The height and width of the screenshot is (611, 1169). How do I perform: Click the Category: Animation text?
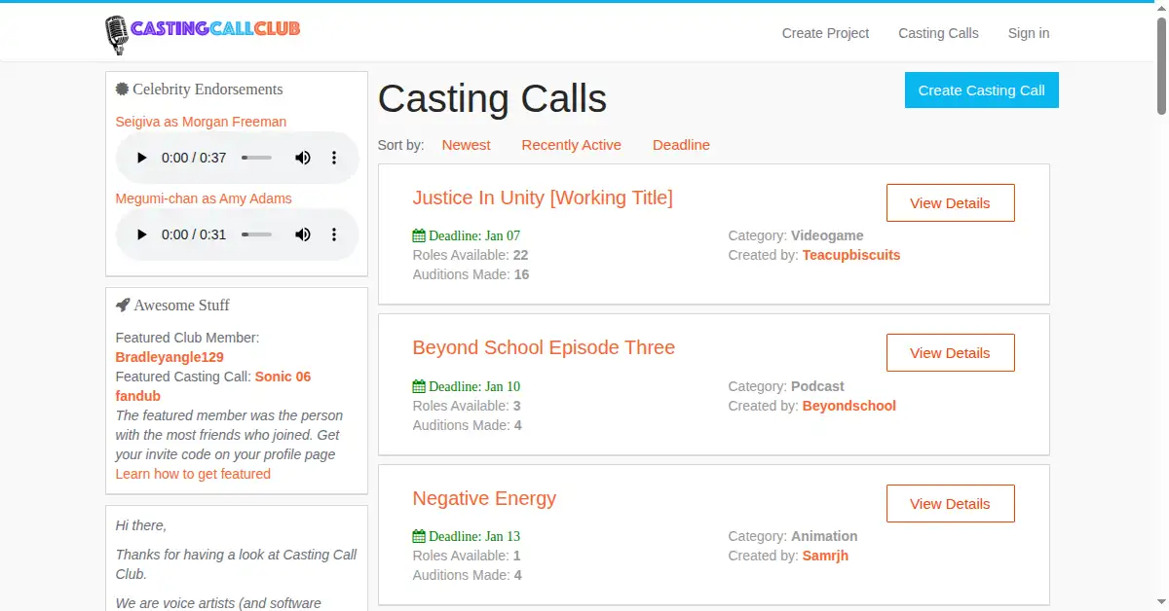click(793, 536)
